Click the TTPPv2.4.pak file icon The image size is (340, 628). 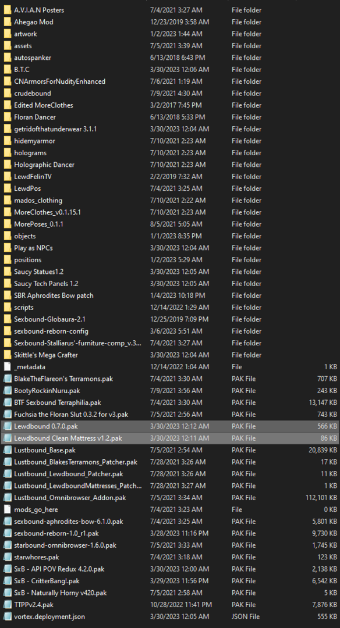pos(7,604)
